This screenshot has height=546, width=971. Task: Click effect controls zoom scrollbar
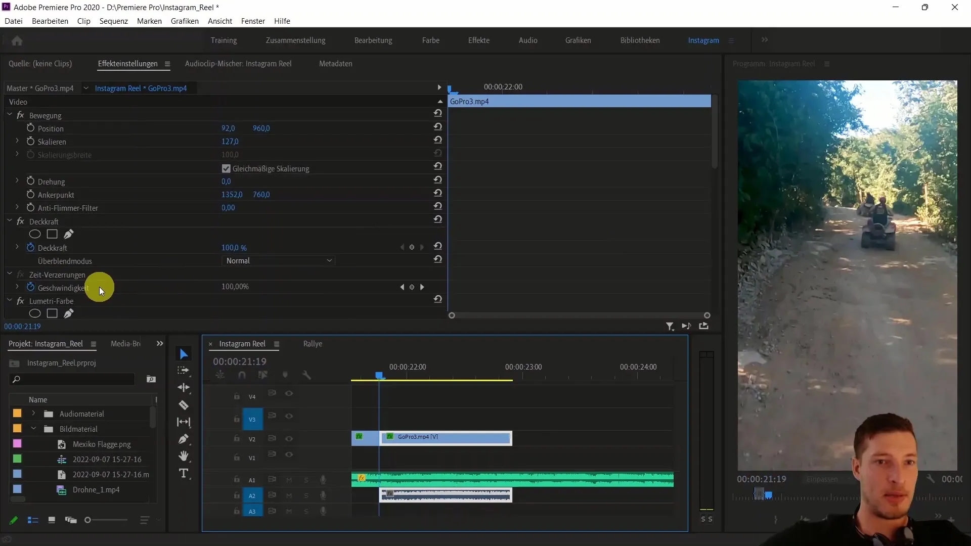click(579, 315)
